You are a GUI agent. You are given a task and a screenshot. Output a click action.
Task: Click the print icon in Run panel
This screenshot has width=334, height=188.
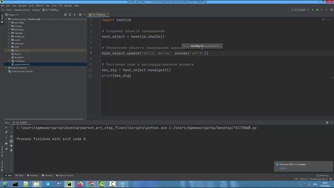click(x=11, y=146)
